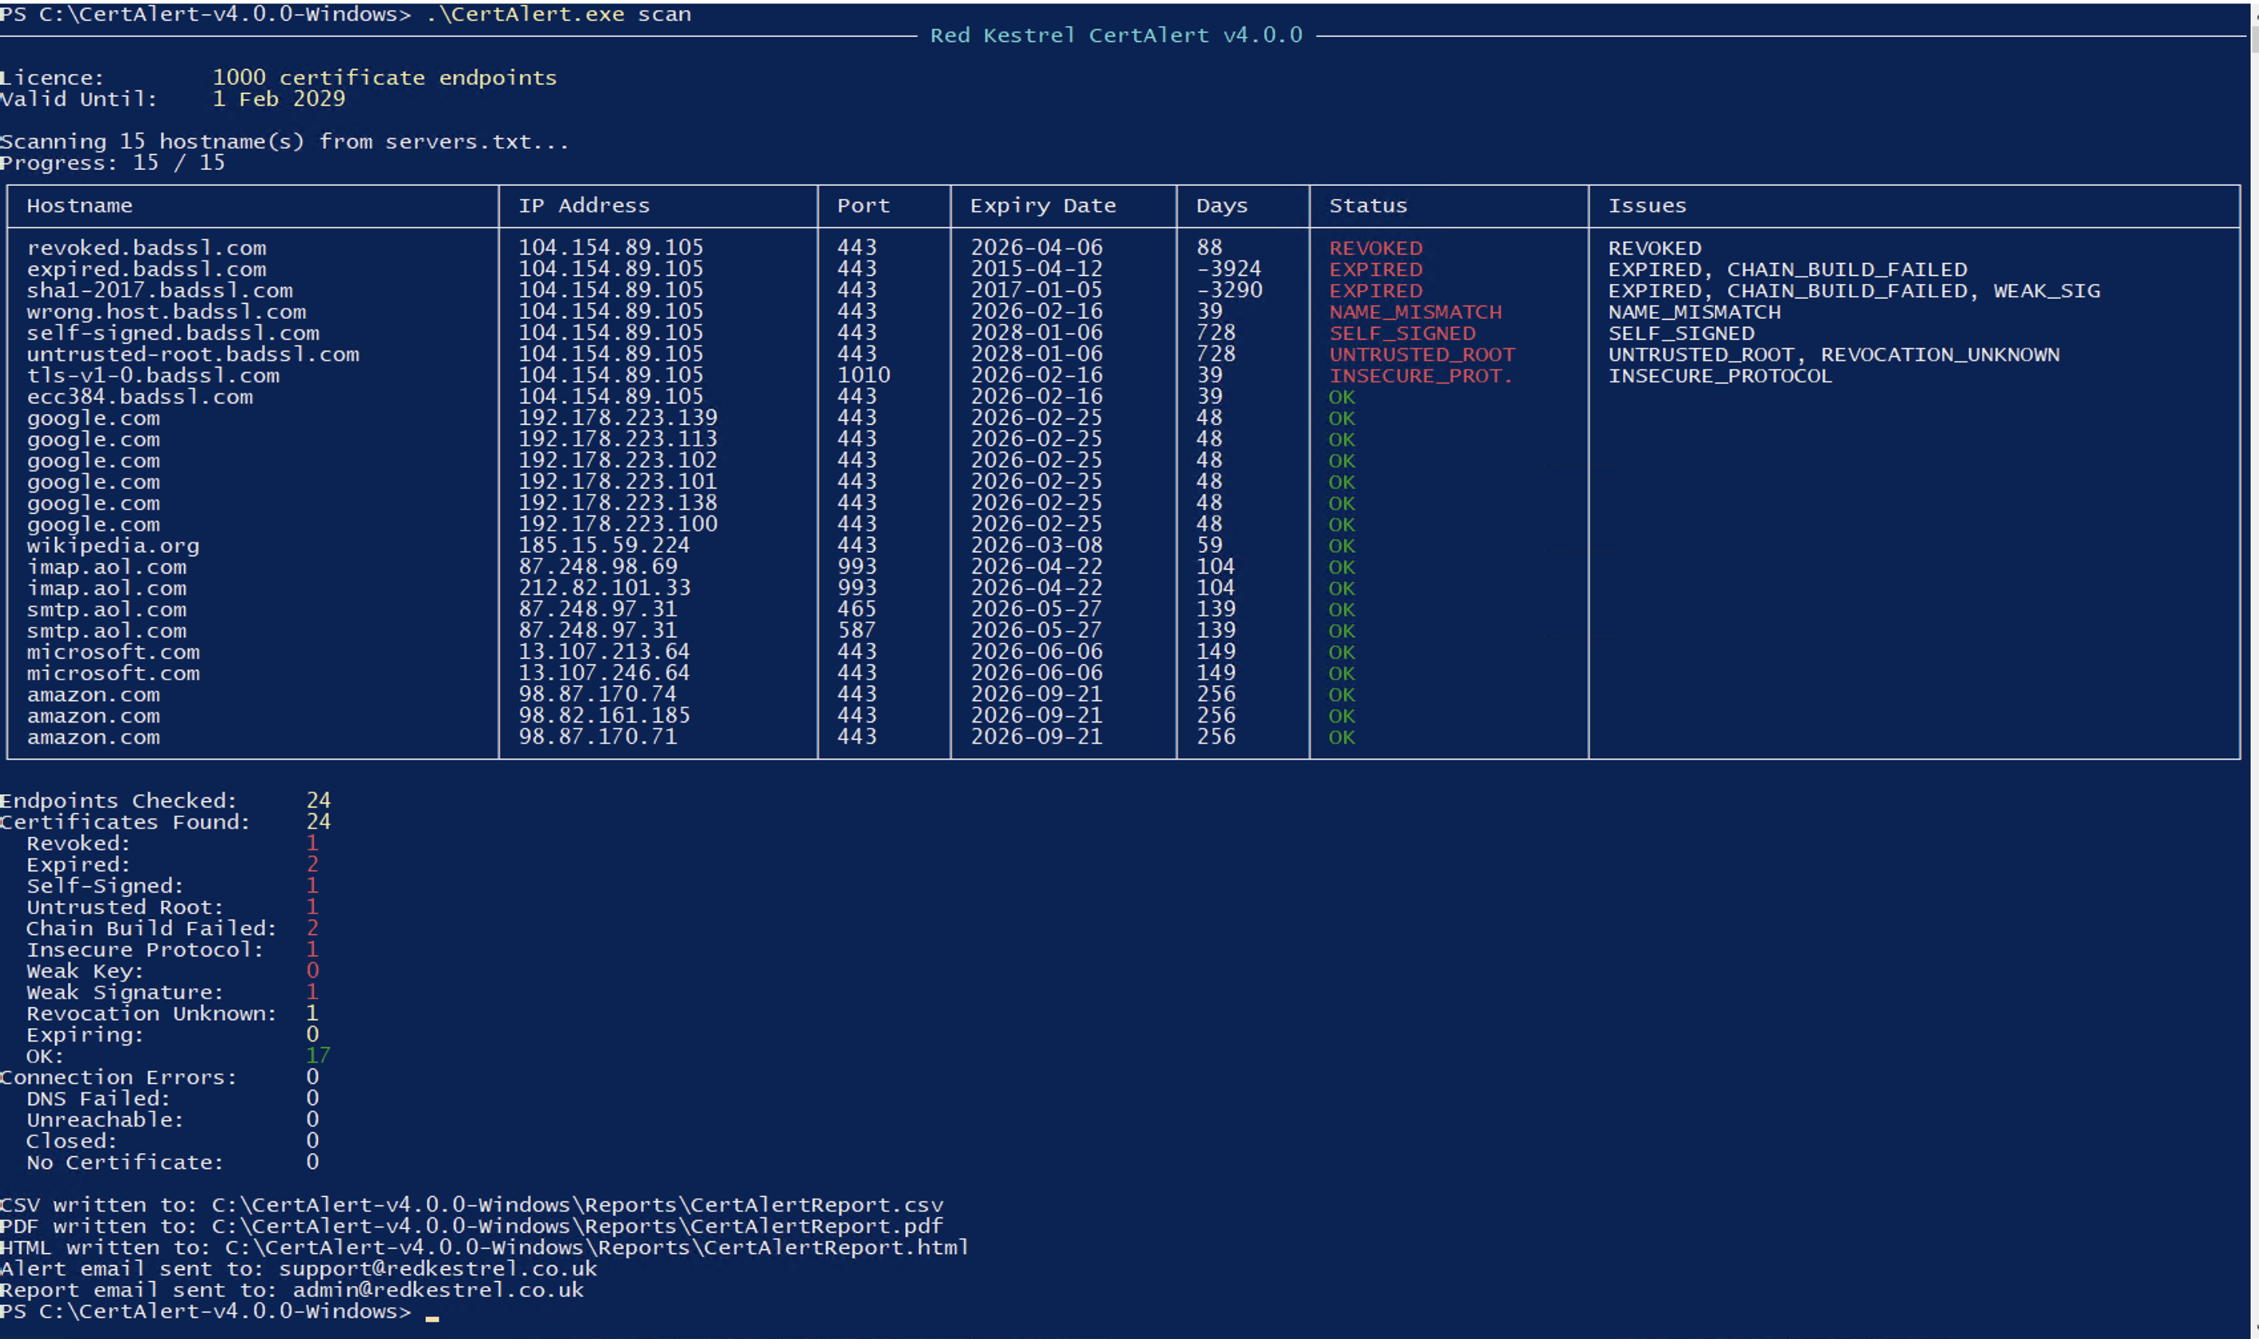The width and height of the screenshot is (2259, 1339).
Task: Click the ".\CertAlert.exe scan" command text
Action: (x=558, y=15)
